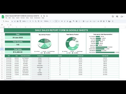Redo the last undone action
Viewport: 126px width, 94px height.
coord(15,21)
